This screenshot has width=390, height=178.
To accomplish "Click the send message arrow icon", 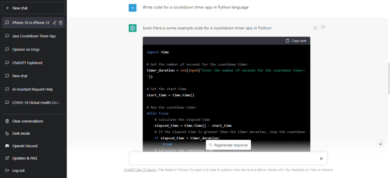I will tap(321, 159).
